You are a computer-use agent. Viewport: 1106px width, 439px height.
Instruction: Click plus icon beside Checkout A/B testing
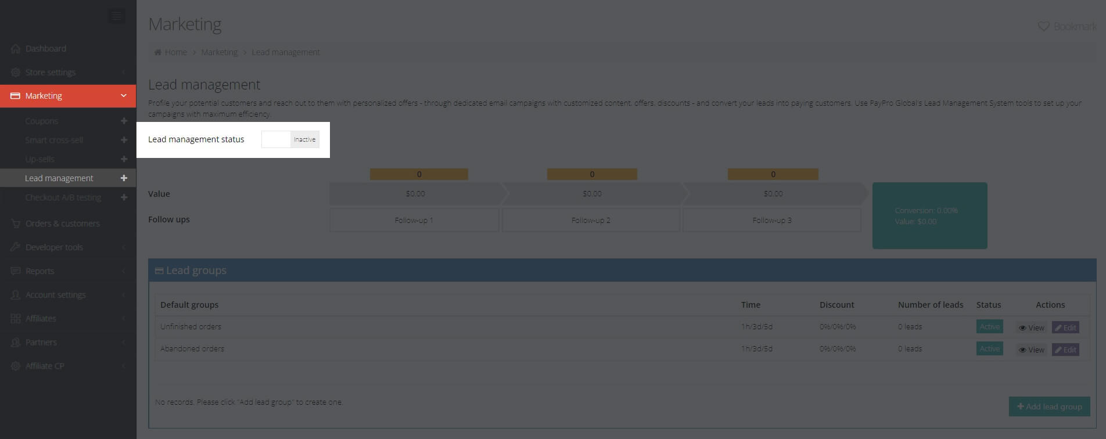pos(124,197)
